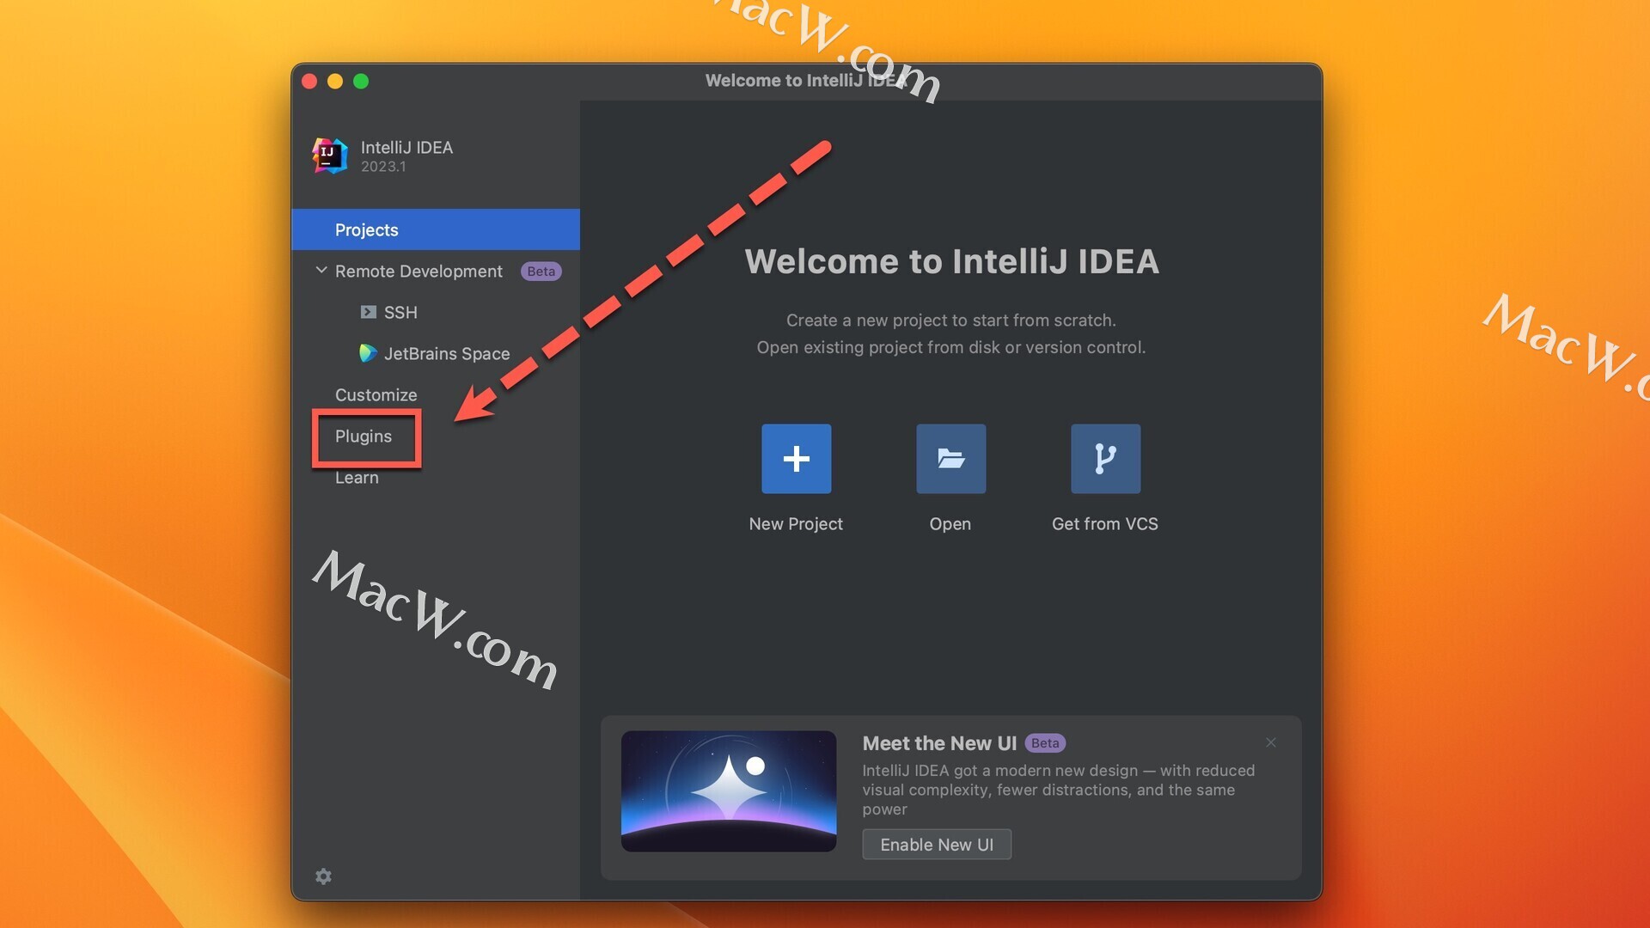The width and height of the screenshot is (1650, 928).
Task: Click the 2023.1 version text
Action: (383, 167)
